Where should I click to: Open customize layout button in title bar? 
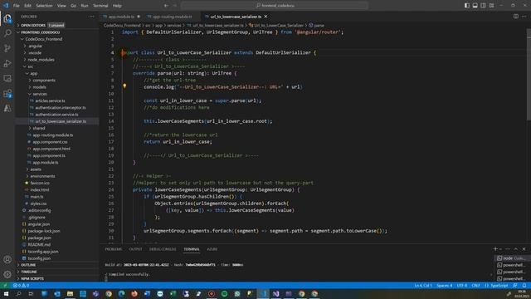click(491, 6)
